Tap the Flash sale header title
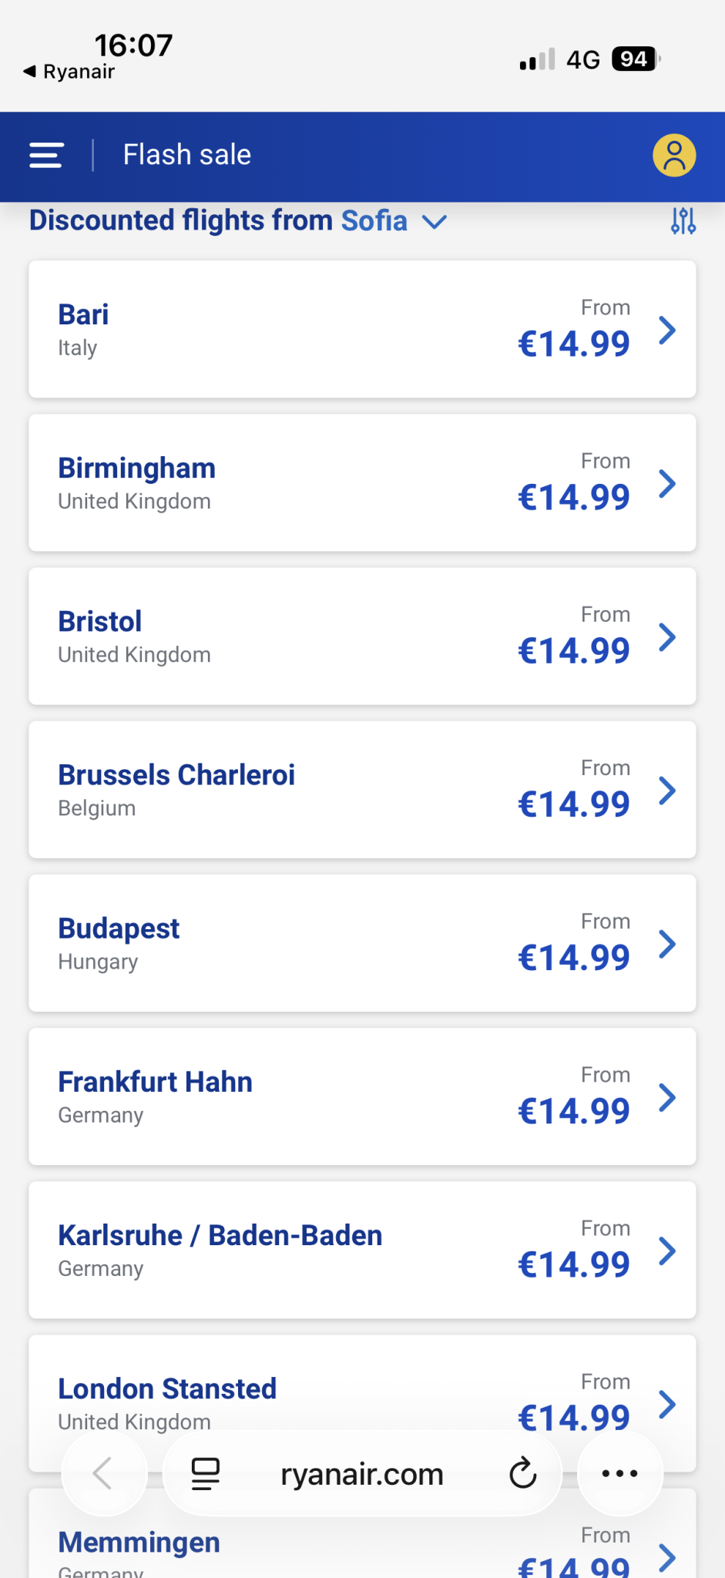 tap(187, 155)
